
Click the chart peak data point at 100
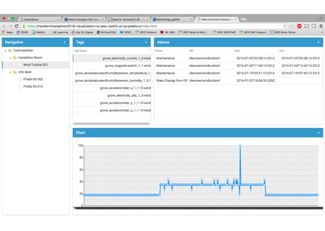click(240, 145)
